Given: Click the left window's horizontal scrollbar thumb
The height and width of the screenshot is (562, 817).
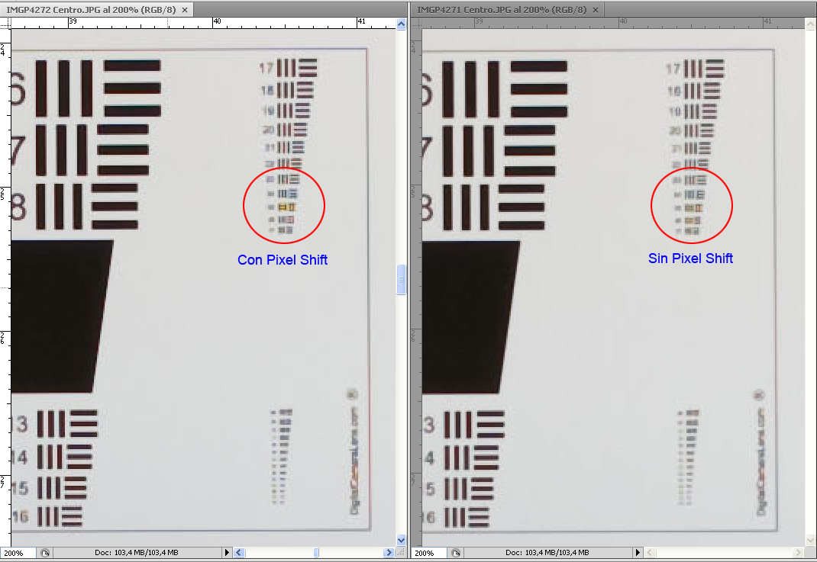Looking at the screenshot, I should click(316, 552).
